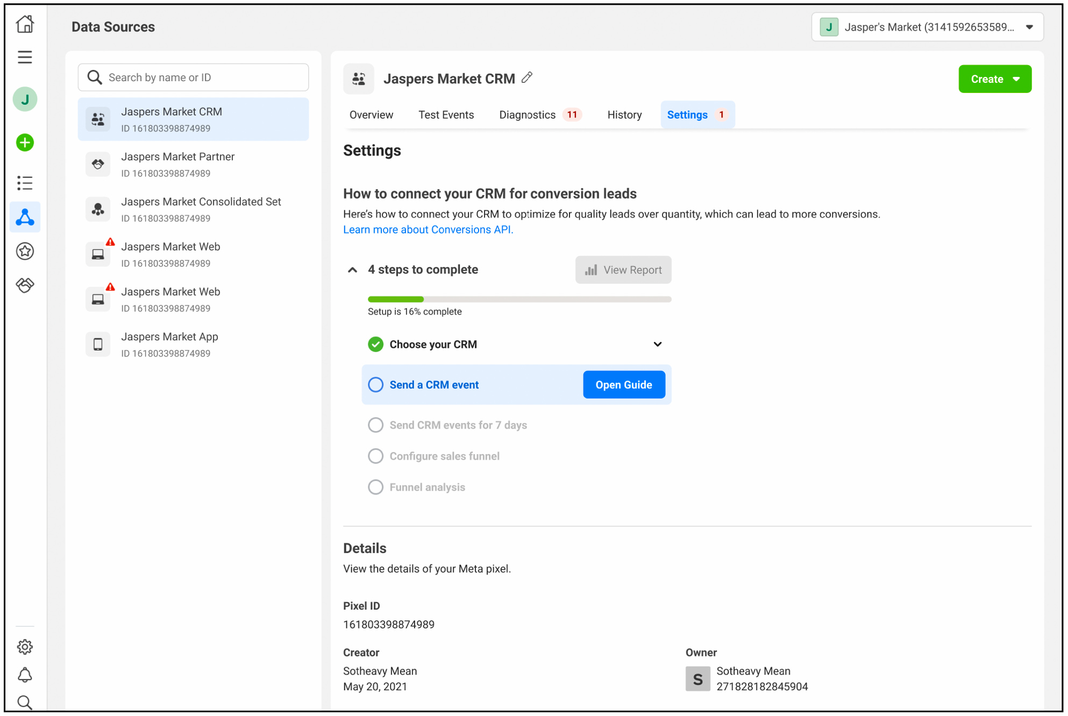Select the Data Sources triangle icon

(x=25, y=217)
